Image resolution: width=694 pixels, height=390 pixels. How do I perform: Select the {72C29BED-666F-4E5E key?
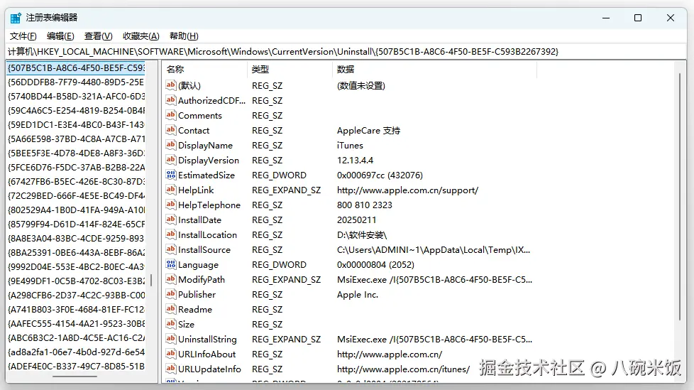pos(76,195)
